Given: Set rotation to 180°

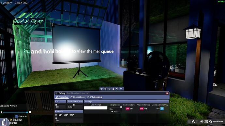Looking at the screenshot, I should tap(66, 115).
